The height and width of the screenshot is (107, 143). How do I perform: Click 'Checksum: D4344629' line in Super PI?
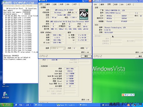[x=11, y=56]
